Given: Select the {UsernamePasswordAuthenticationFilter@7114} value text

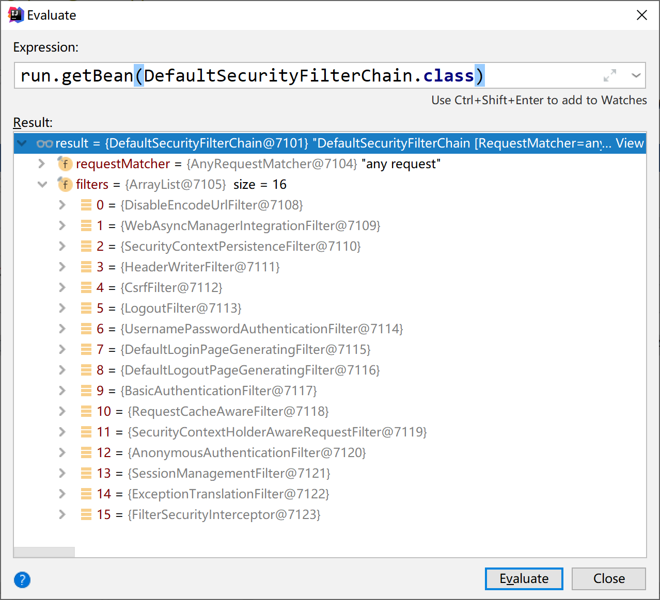Looking at the screenshot, I should point(262,329).
